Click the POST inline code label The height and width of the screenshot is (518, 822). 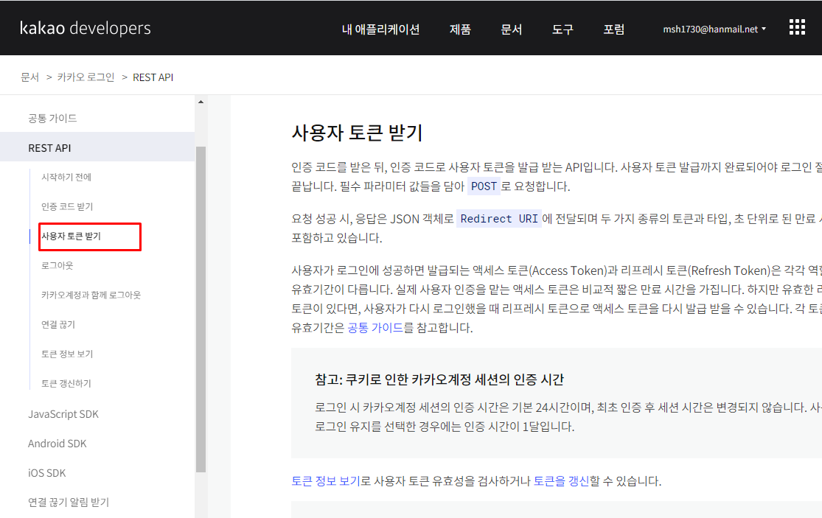pos(484,186)
